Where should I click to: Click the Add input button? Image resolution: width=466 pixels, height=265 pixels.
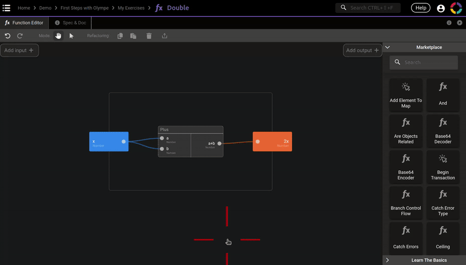19,50
